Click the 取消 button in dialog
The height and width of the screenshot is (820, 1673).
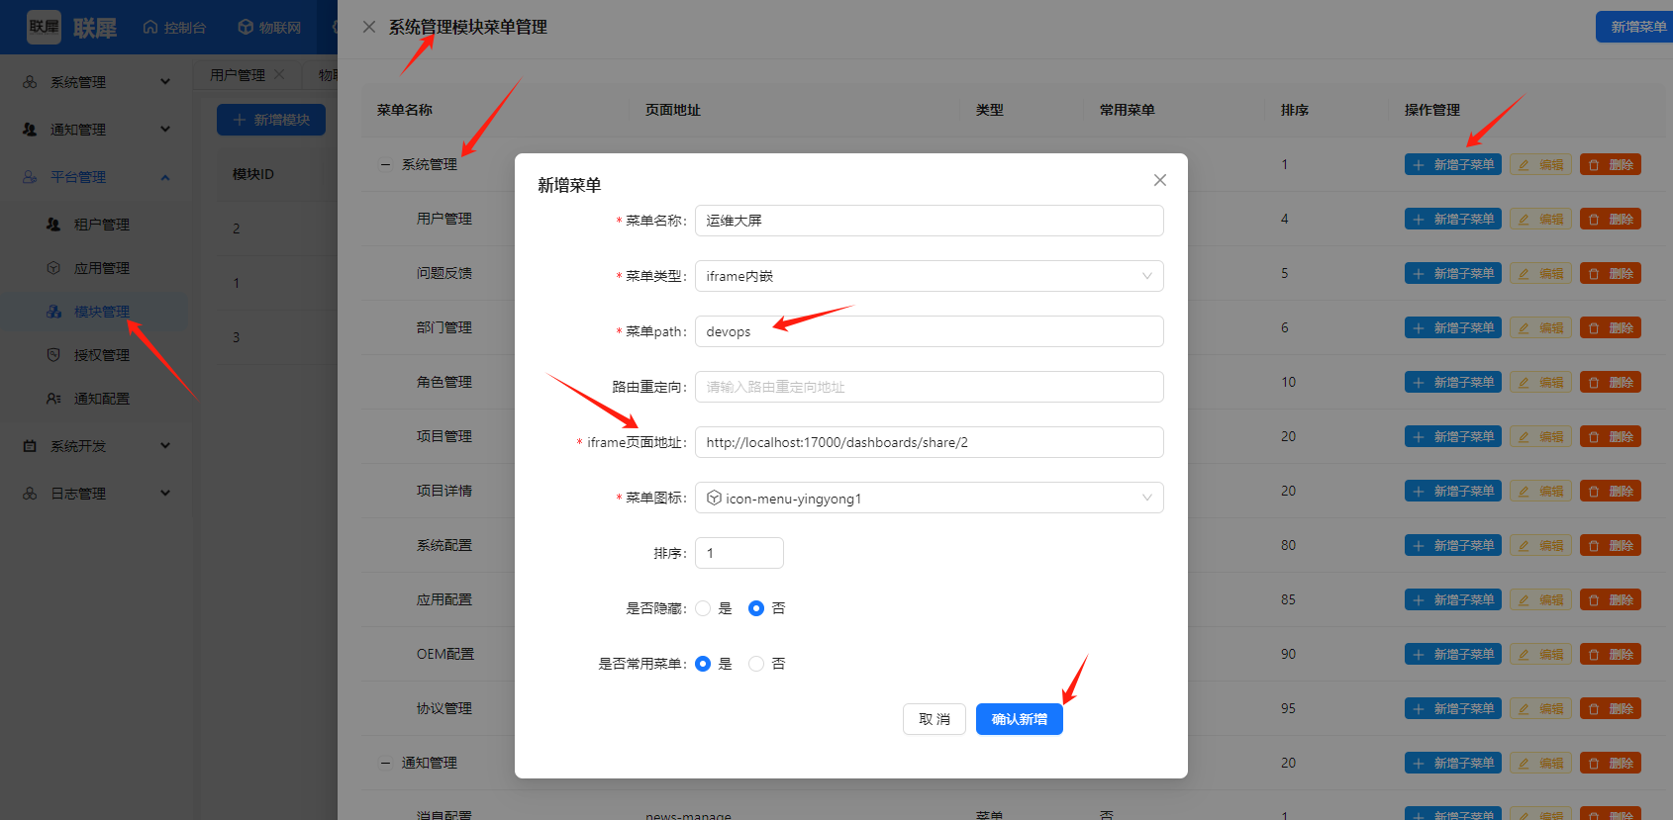pyautogui.click(x=934, y=719)
